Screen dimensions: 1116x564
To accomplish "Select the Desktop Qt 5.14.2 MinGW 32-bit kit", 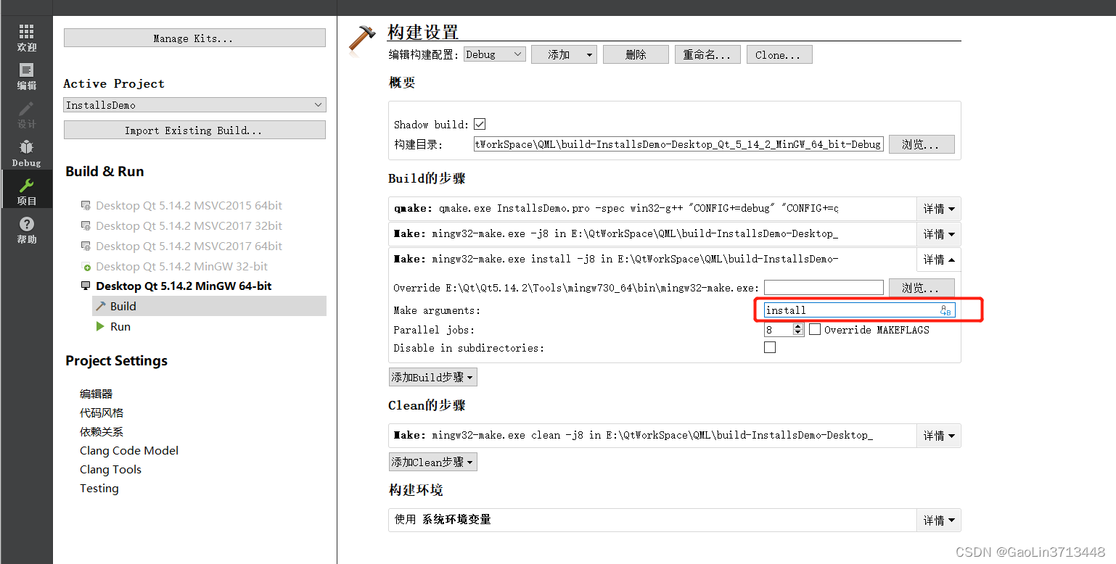I will pos(181,266).
